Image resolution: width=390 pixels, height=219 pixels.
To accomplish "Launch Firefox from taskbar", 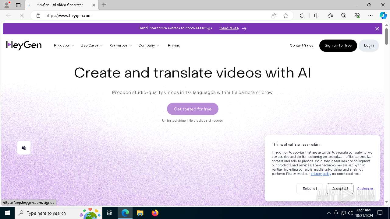I will click(x=155, y=213).
